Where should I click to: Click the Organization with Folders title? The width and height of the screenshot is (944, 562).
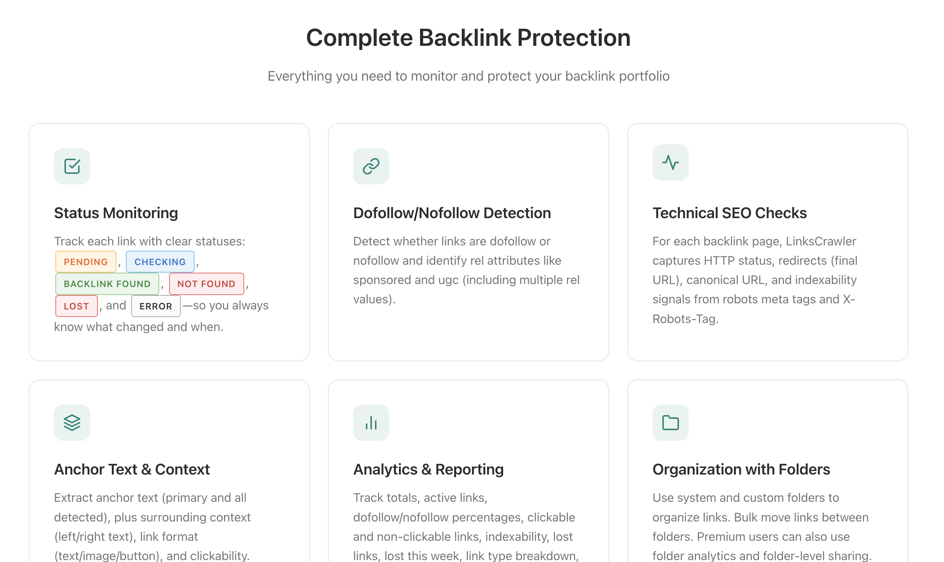tap(741, 470)
